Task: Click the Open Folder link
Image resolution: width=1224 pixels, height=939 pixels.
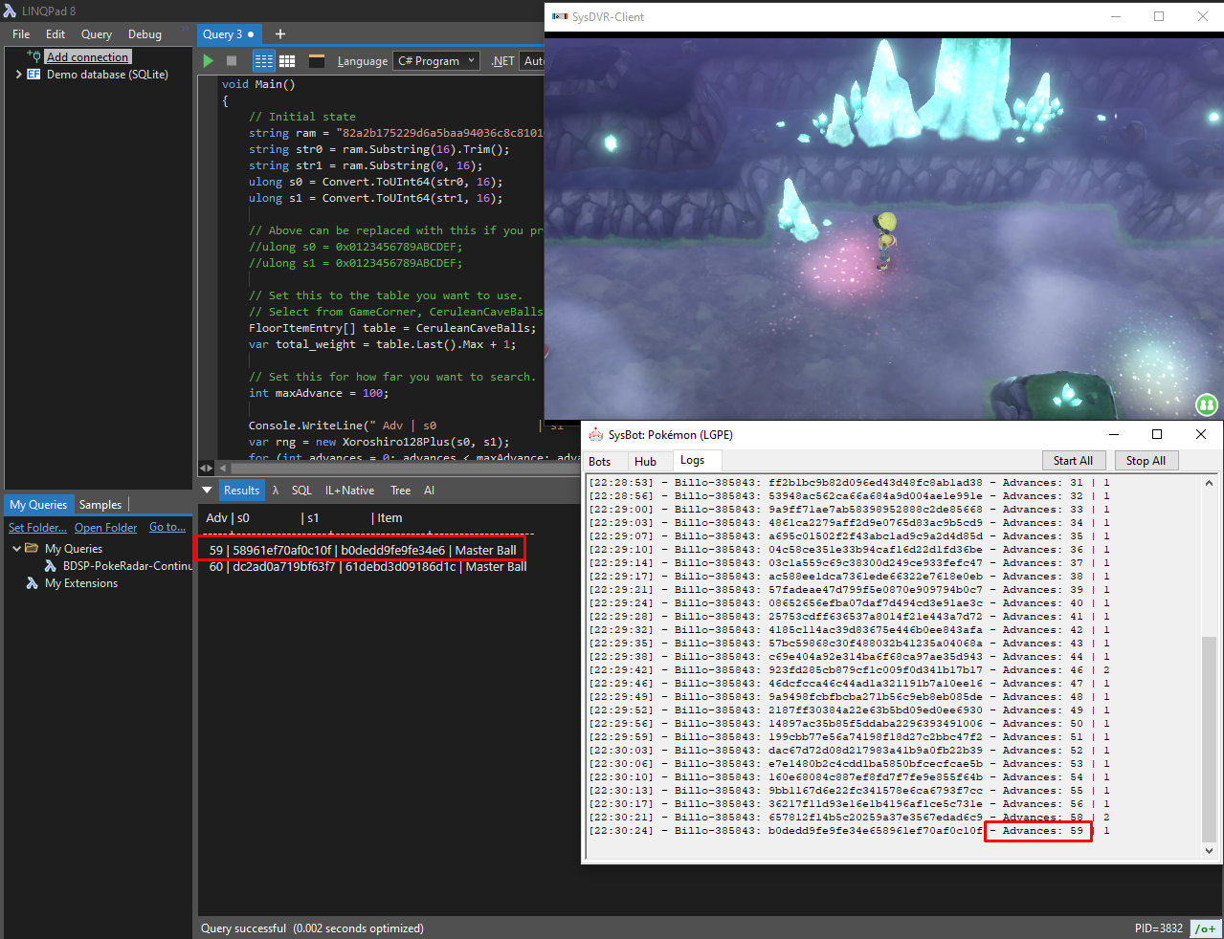Action: pyautogui.click(x=105, y=527)
